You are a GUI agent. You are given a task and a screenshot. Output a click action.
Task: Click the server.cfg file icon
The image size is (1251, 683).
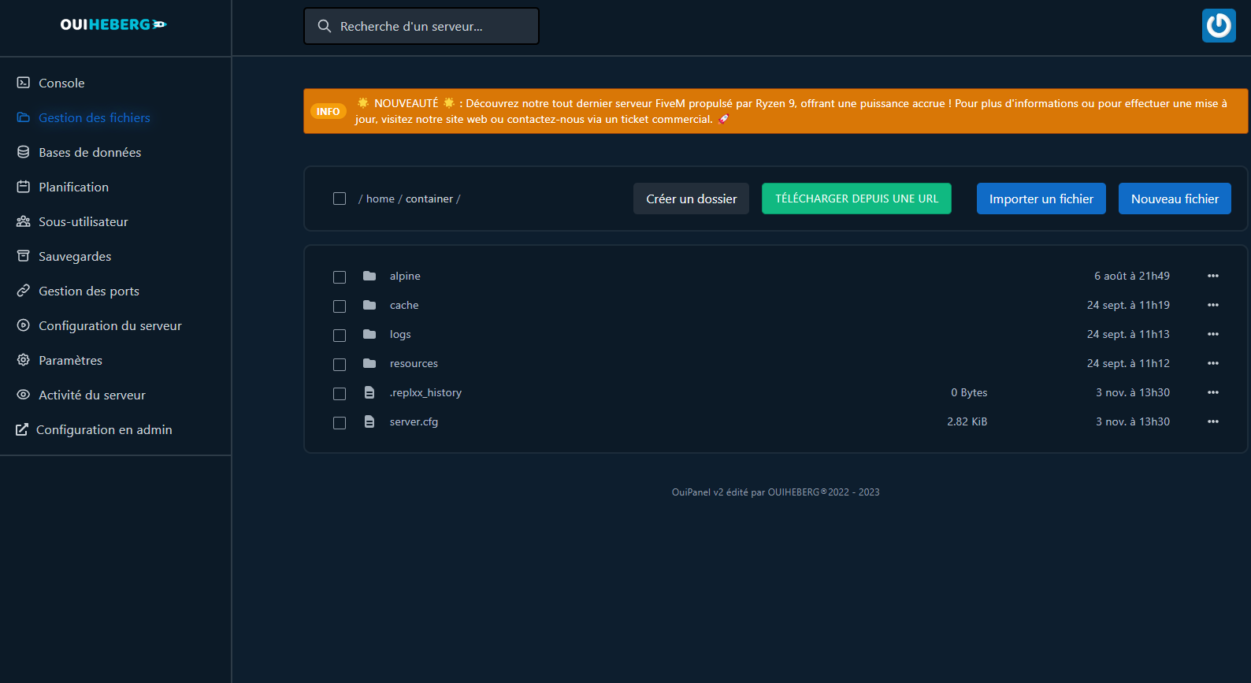pyautogui.click(x=369, y=421)
